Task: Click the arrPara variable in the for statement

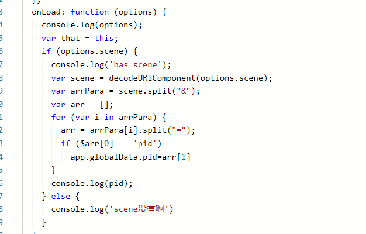Action: click(x=135, y=117)
